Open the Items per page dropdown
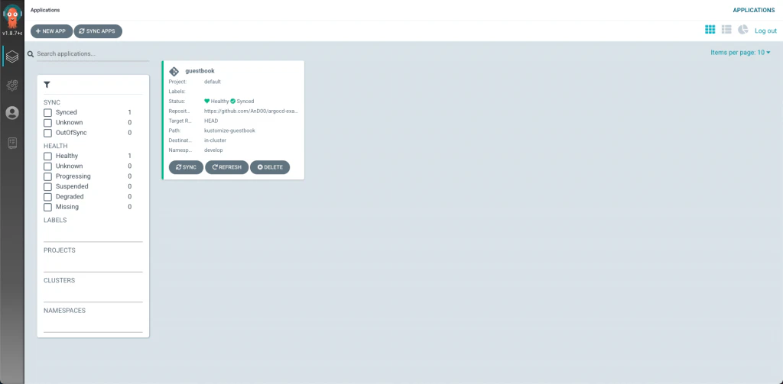Viewport: 783px width, 384px height. [740, 53]
